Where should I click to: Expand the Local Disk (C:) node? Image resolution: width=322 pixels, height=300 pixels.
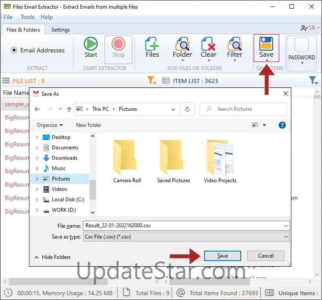tap(37, 200)
